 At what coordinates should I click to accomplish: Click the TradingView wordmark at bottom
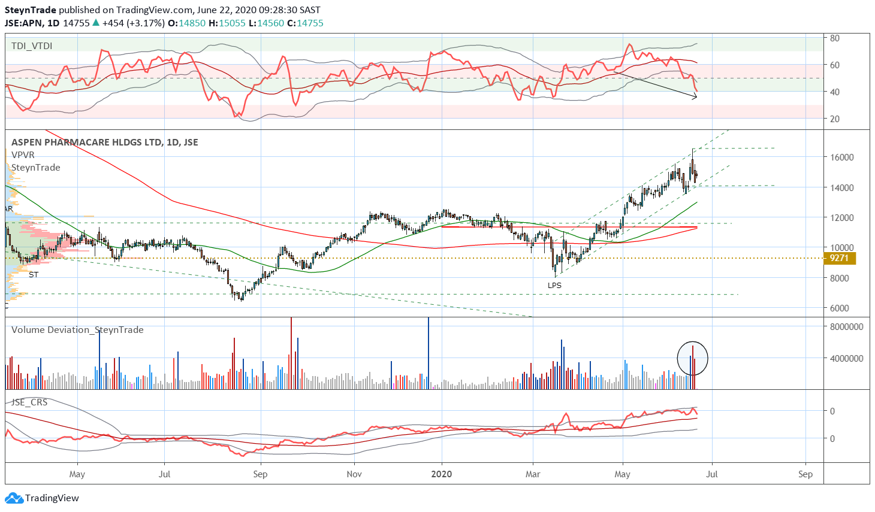tap(52, 498)
